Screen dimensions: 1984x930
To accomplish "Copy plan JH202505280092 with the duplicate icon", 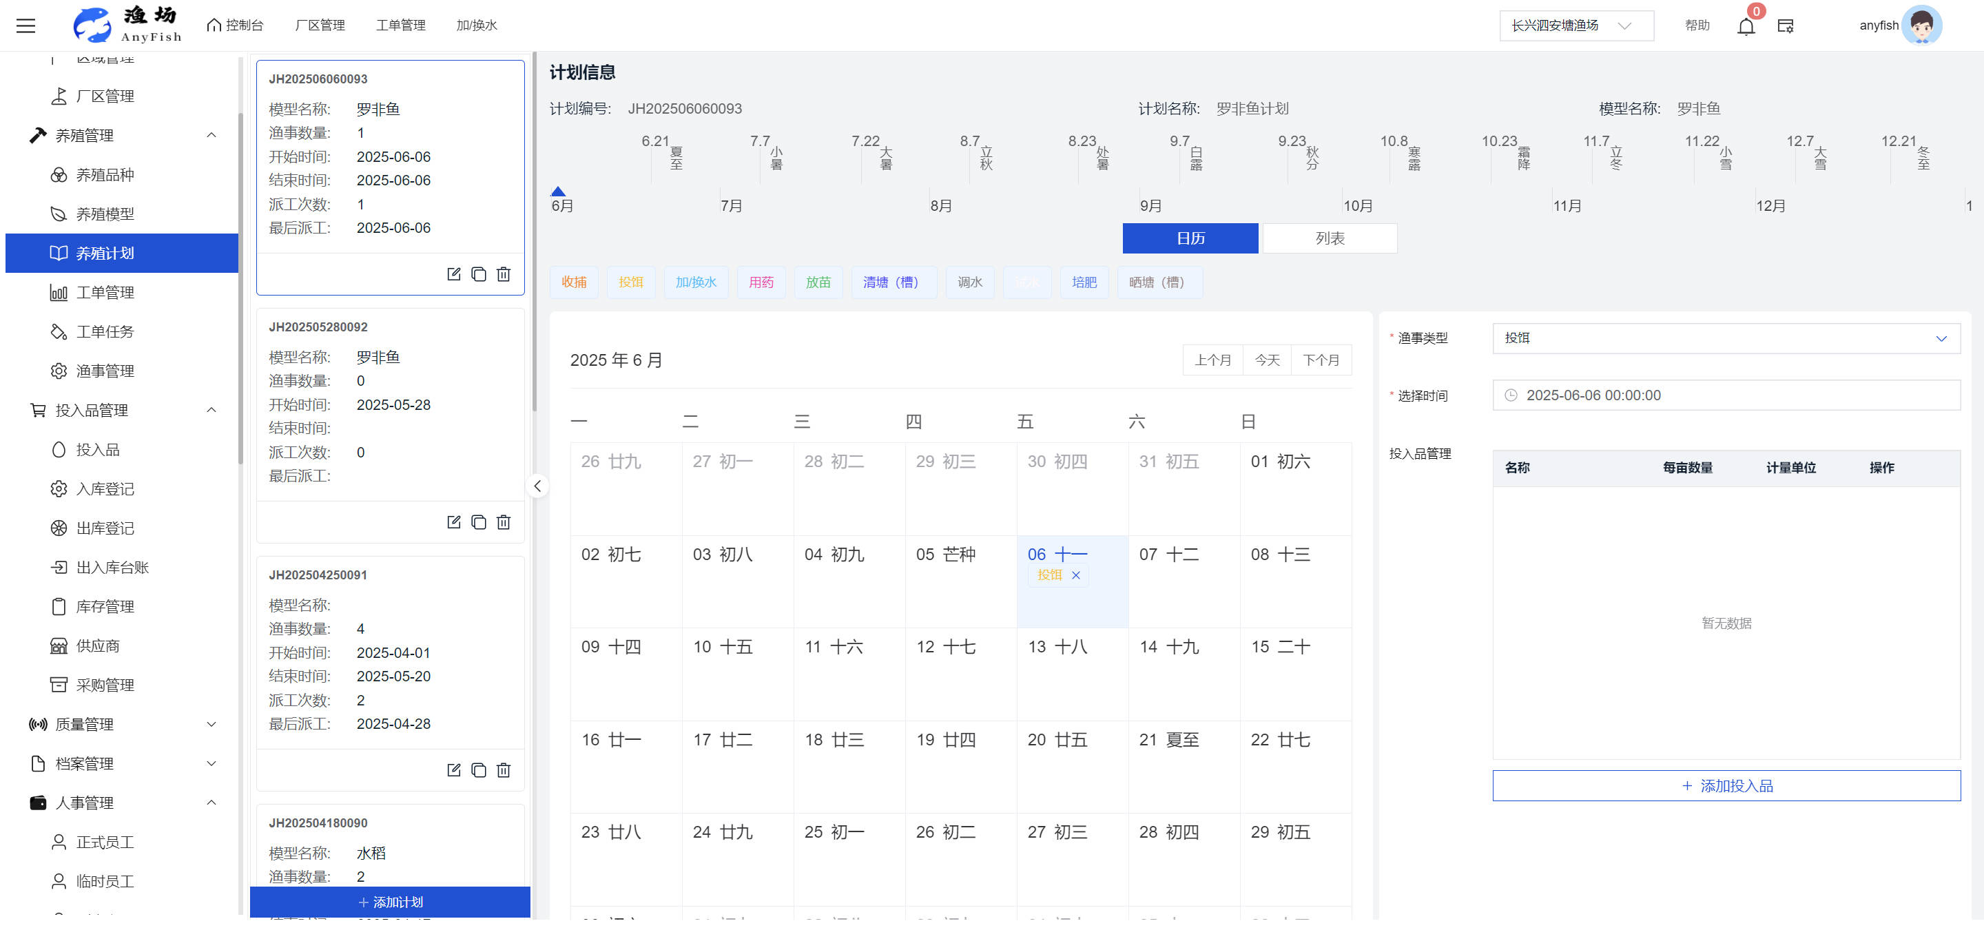I will pyautogui.click(x=478, y=522).
